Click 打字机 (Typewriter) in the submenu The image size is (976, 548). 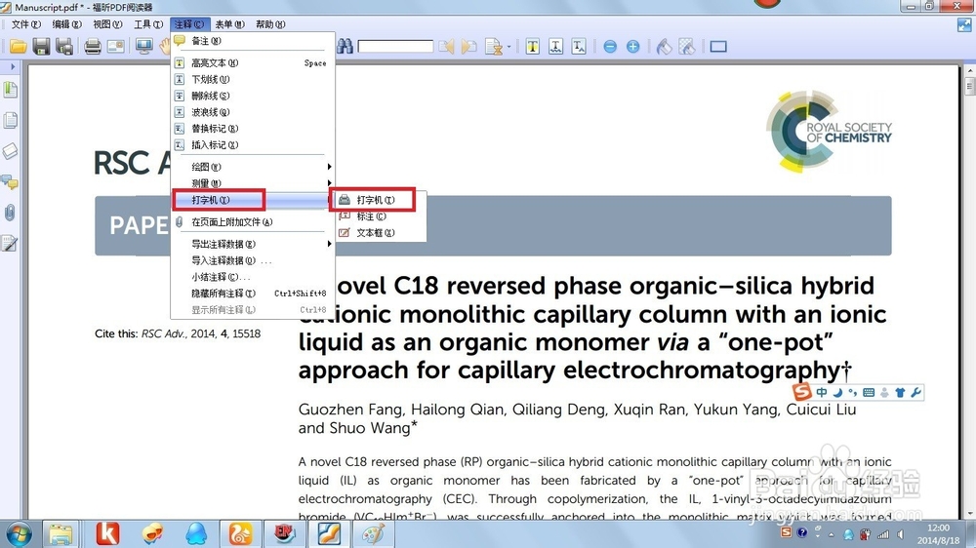click(380, 200)
